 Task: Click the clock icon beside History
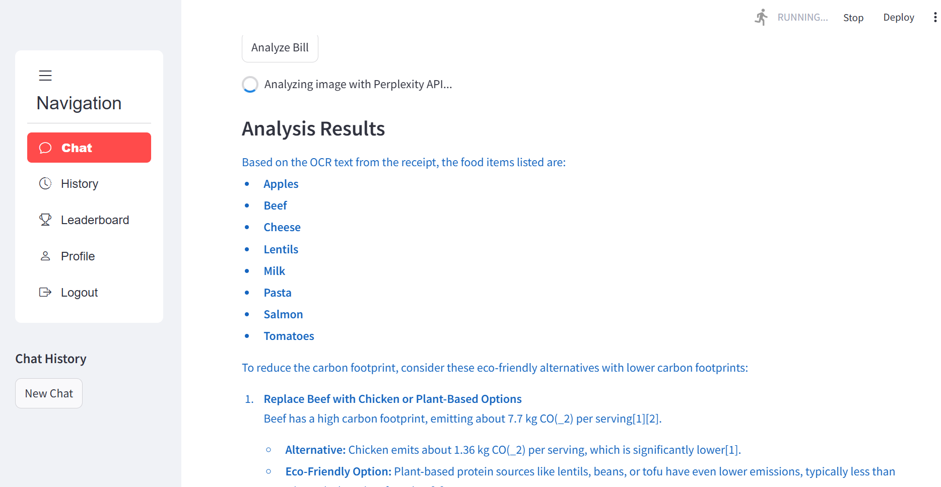pos(45,183)
